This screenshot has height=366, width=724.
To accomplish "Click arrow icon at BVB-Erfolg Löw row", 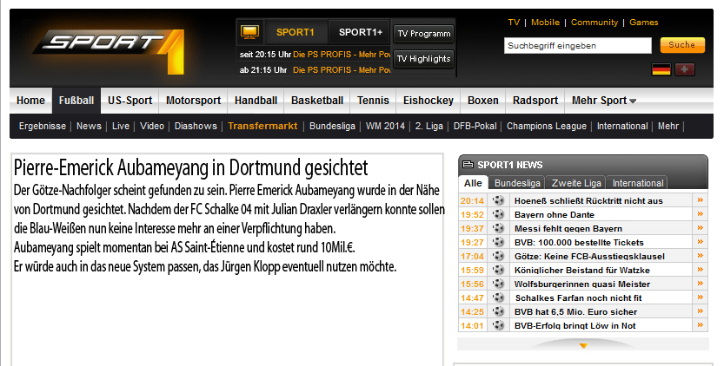I will click(700, 324).
